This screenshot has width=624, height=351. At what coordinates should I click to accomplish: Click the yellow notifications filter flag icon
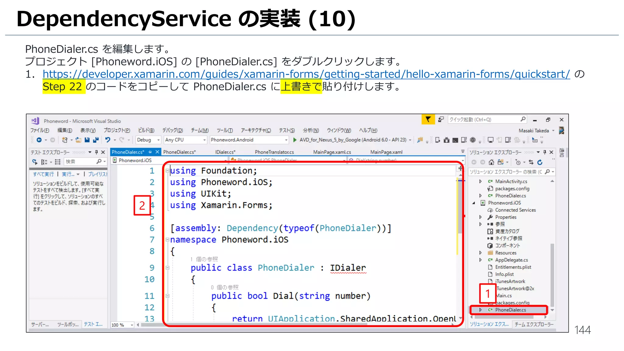pyautogui.click(x=428, y=119)
